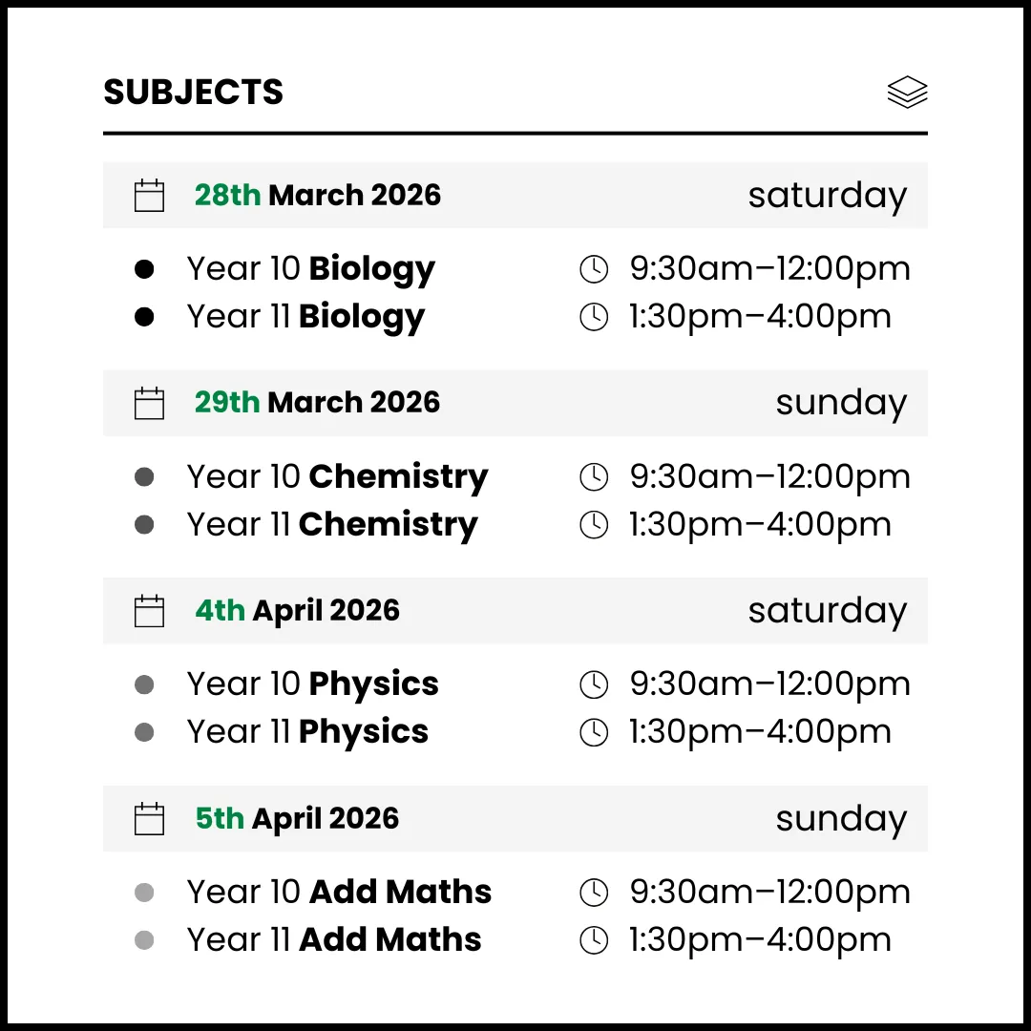Click the clock icon for Year 11 Chemistry

point(594,525)
